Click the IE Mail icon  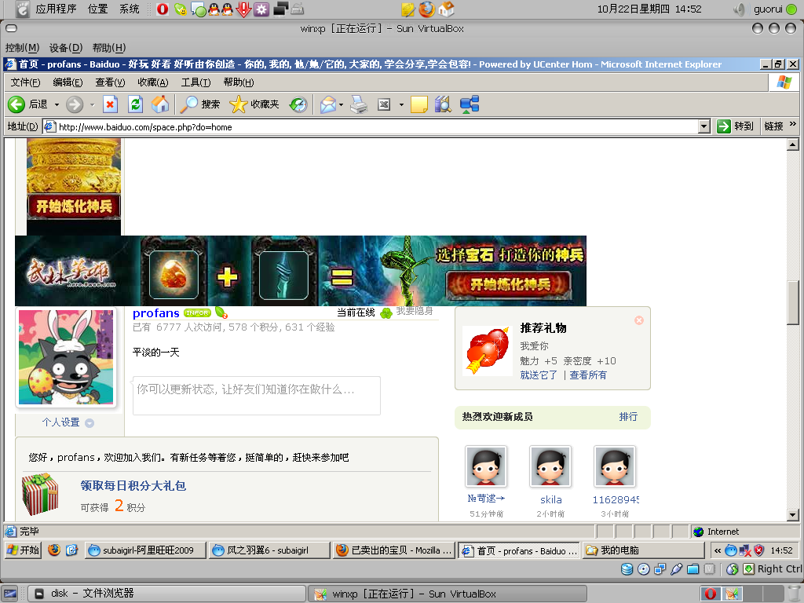328,104
